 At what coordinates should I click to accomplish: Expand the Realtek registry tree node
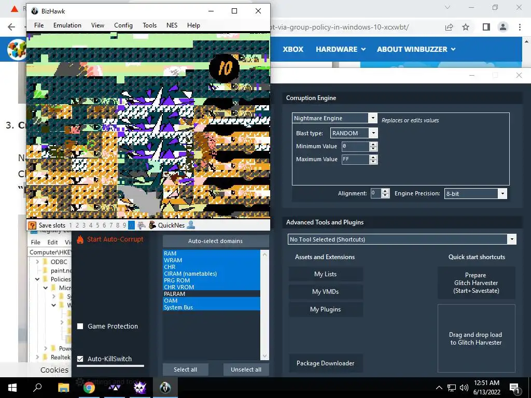(x=37, y=357)
